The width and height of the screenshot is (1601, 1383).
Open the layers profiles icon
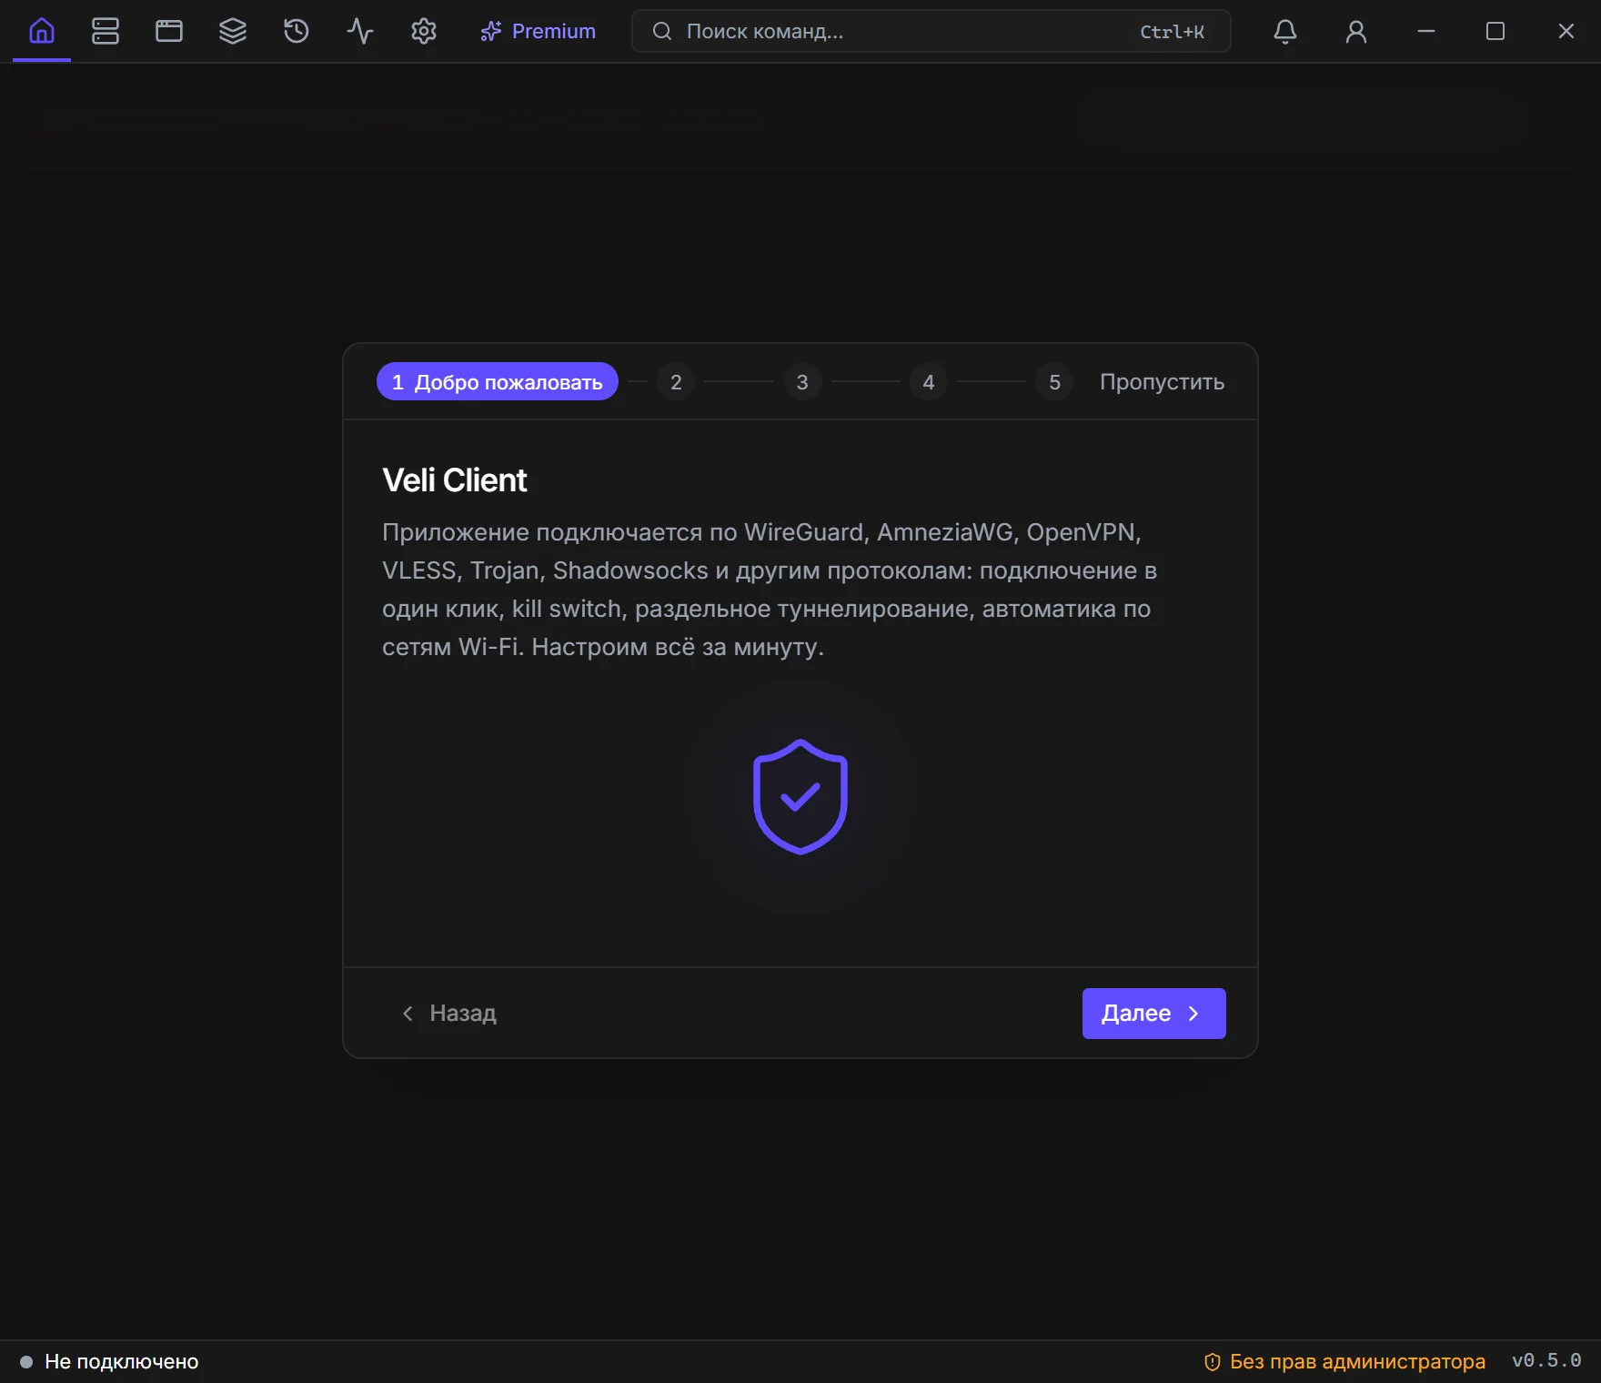point(233,31)
